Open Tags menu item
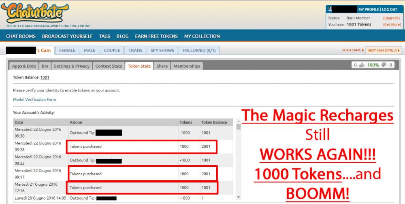 104,36
